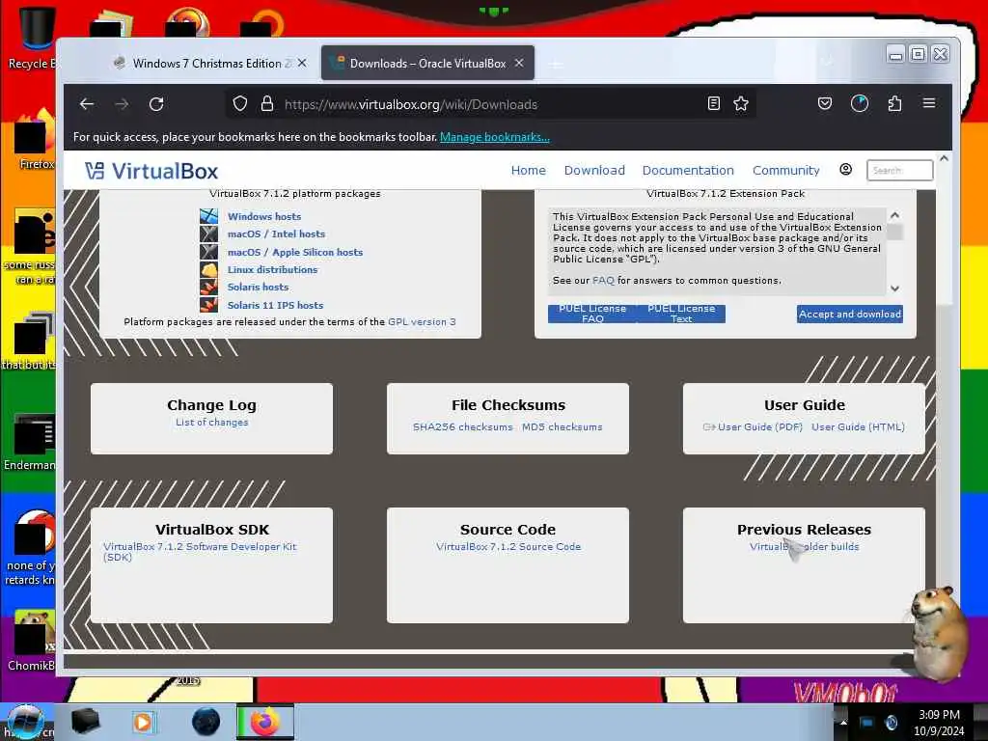Click the shield tracking protection icon
The height and width of the screenshot is (741, 988).
pyautogui.click(x=240, y=104)
